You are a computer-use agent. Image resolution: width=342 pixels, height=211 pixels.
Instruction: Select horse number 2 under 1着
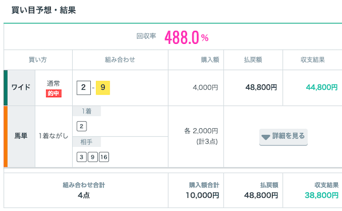(82, 126)
